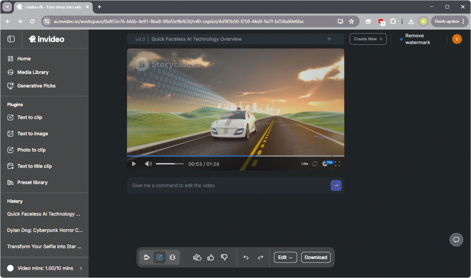Play the video preview
Viewport: 471px width, 278px height.
[x=134, y=164]
